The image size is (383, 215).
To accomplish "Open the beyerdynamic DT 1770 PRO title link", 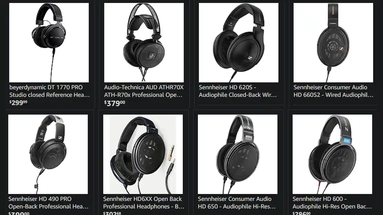I will click(49, 91).
